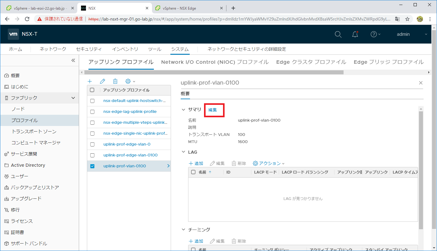Open a new browser tab with plus
Image resolution: width=437 pixels, height=251 pixels.
(233, 8)
